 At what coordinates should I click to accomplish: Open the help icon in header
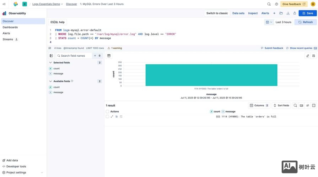pyautogui.click(x=276, y=4)
